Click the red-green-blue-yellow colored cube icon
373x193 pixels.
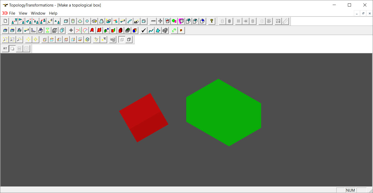(x=135, y=31)
